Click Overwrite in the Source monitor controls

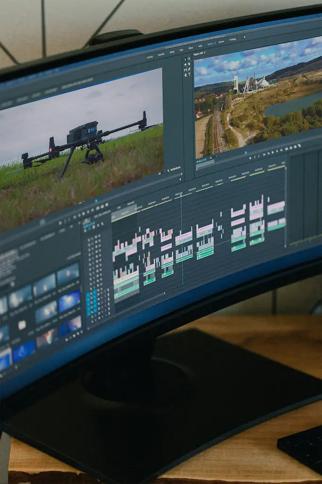[102, 206]
